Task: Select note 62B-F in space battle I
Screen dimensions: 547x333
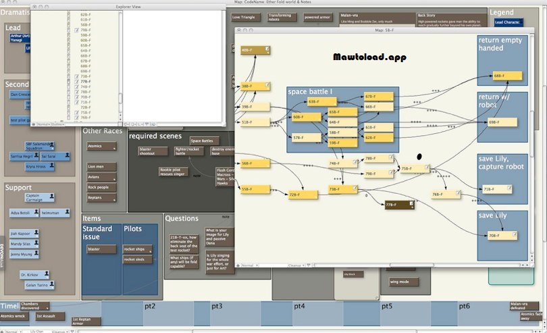Action: tap(379, 138)
